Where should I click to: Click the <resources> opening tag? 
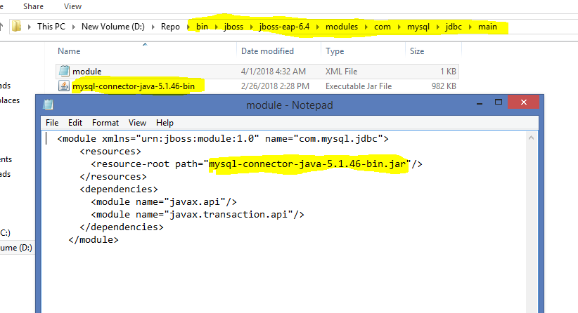110,151
